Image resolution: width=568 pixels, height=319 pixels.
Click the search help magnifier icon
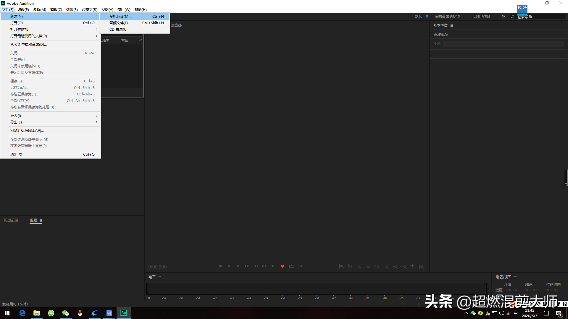click(x=513, y=17)
